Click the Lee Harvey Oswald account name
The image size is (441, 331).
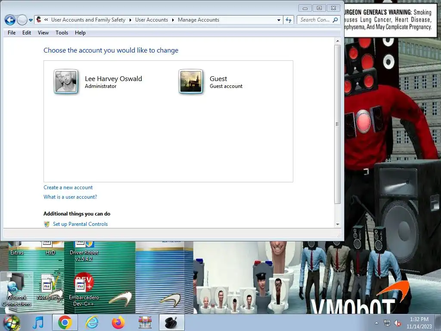point(113,78)
